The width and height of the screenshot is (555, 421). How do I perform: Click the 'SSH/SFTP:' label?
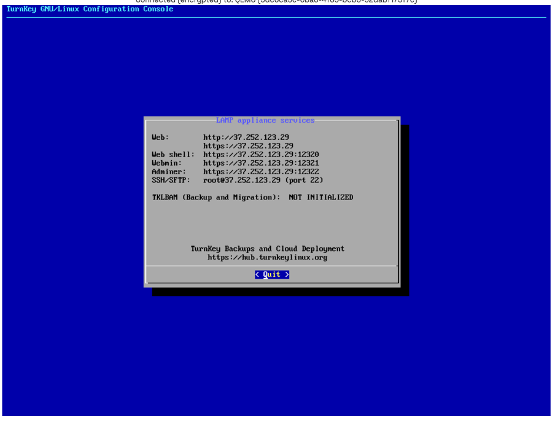pos(171,180)
